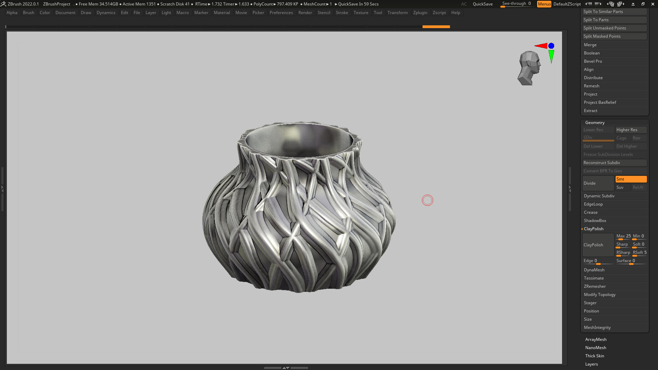Toggle the AC auto-collapse option
This screenshot has height=370, width=658.
point(464,4)
